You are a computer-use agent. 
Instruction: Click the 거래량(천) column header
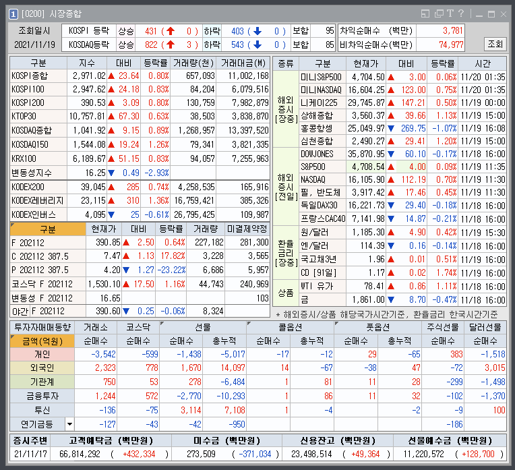(x=193, y=63)
